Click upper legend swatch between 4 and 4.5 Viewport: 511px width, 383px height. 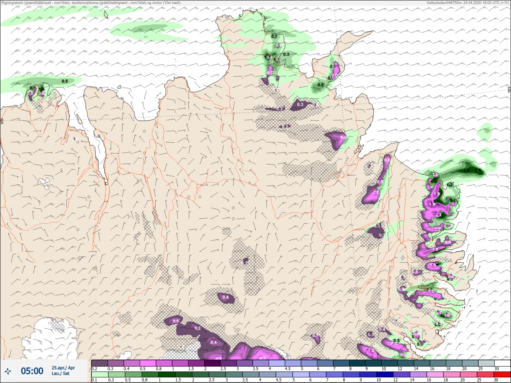277,363
